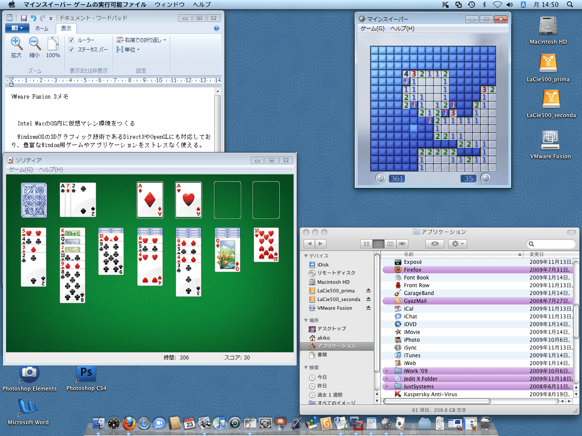Switch to the Home tab in WordPad
Image resolution: width=582 pixels, height=436 pixels.
click(42, 29)
